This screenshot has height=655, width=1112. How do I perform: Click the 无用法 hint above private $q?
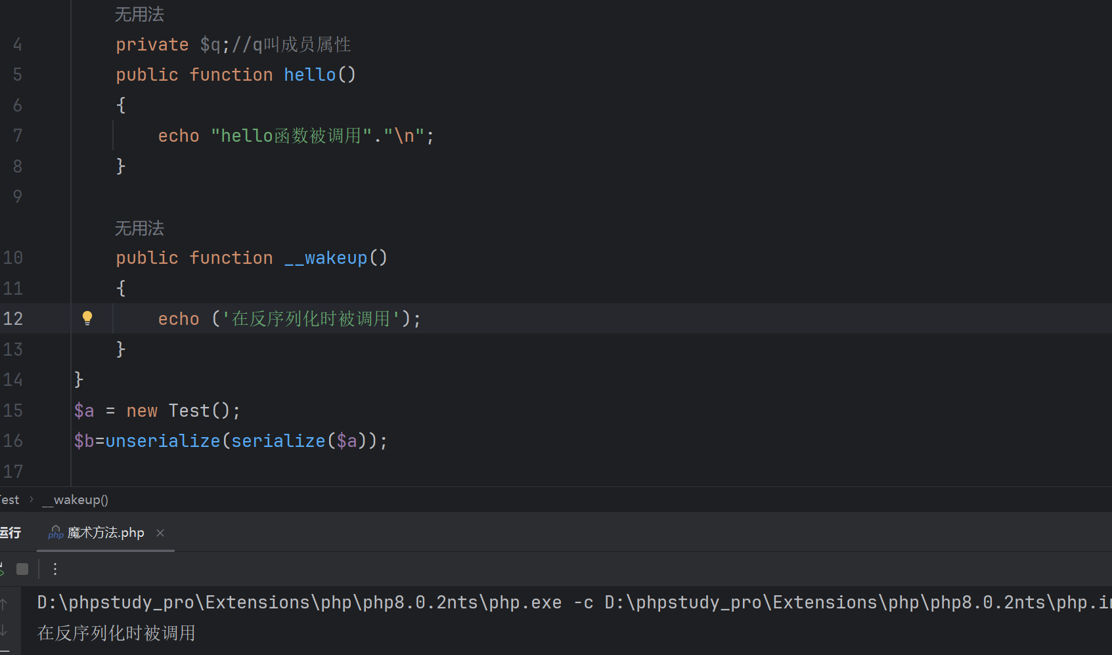coord(139,14)
